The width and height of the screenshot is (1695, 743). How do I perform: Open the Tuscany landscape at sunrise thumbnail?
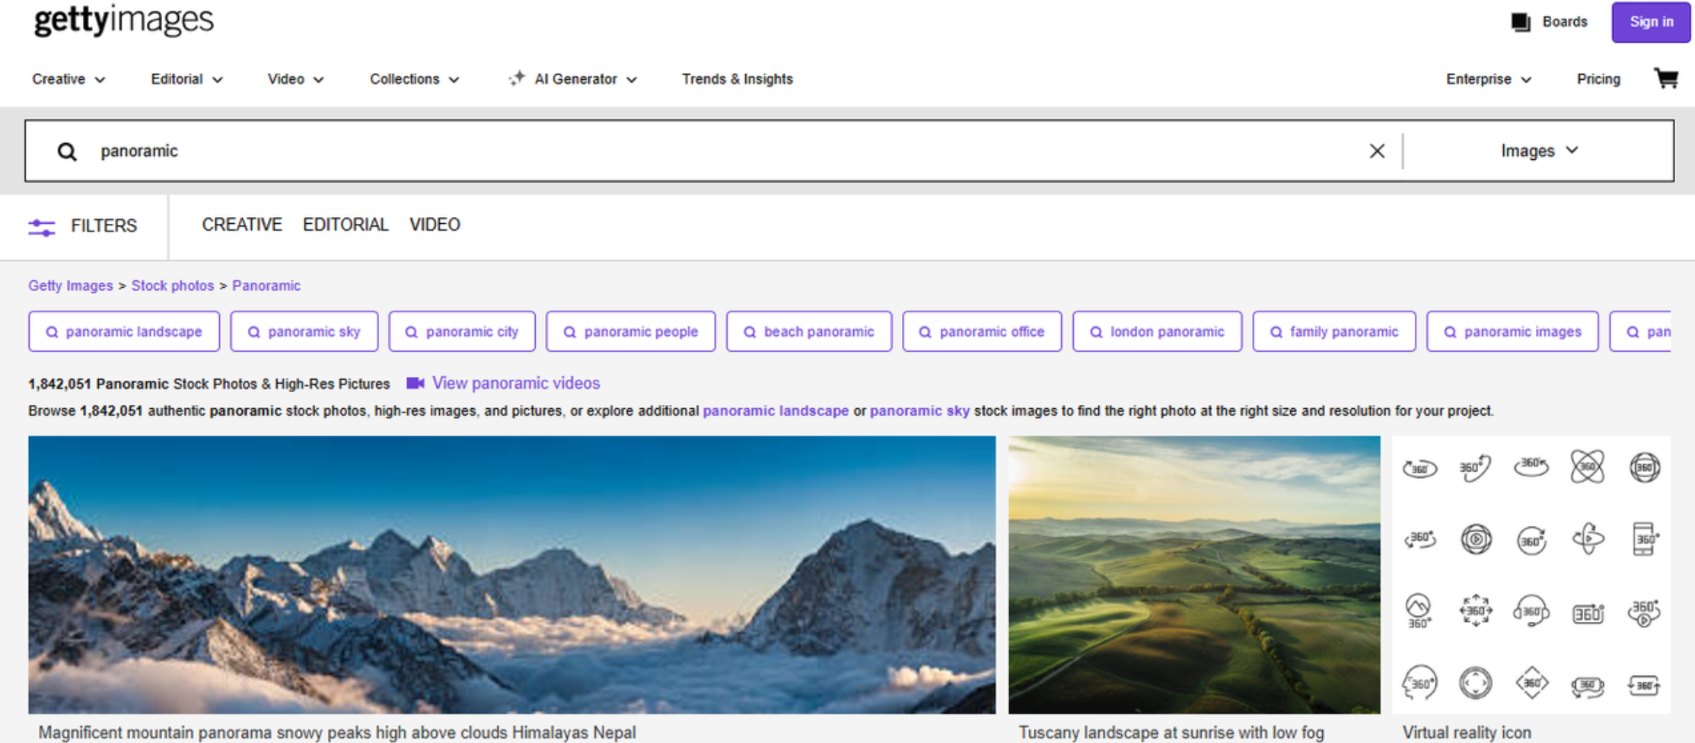[x=1193, y=575]
